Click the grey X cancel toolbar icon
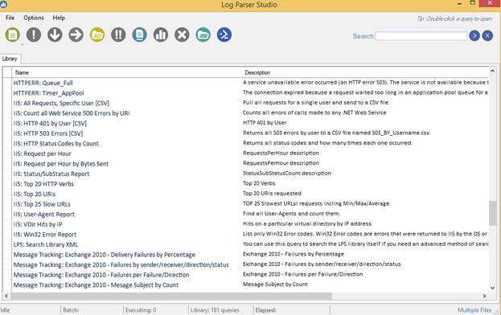Image resolution: width=501 pixels, height=315 pixels. pos(182,35)
